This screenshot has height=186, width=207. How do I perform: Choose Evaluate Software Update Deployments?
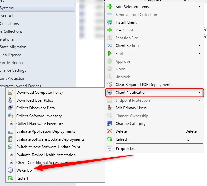[50, 139]
